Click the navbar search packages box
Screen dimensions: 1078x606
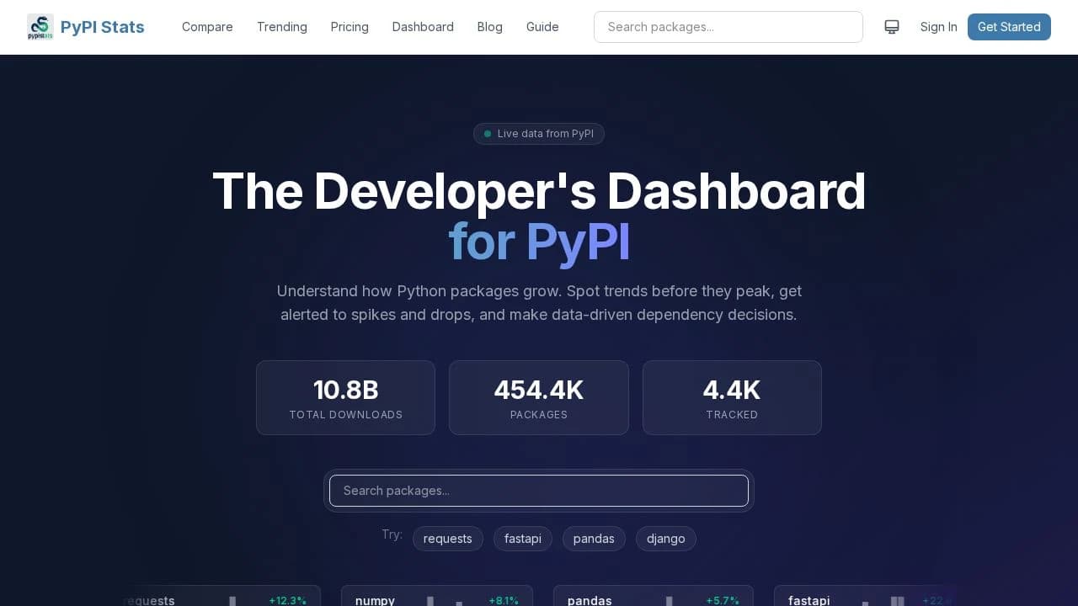coord(728,27)
